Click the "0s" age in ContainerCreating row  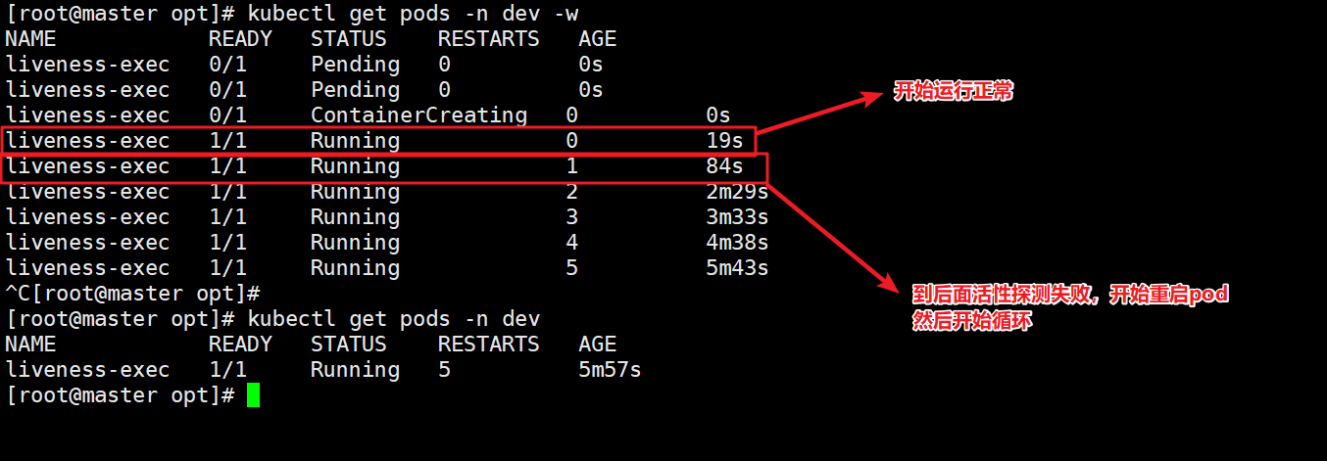coord(718,115)
